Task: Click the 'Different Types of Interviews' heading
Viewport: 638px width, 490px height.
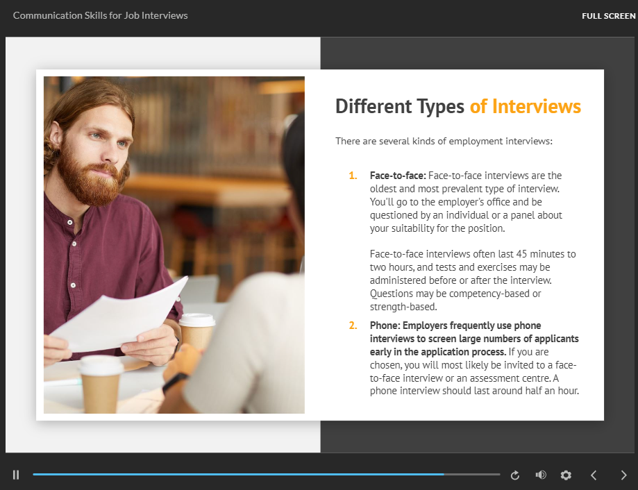Action: pyautogui.click(x=457, y=106)
